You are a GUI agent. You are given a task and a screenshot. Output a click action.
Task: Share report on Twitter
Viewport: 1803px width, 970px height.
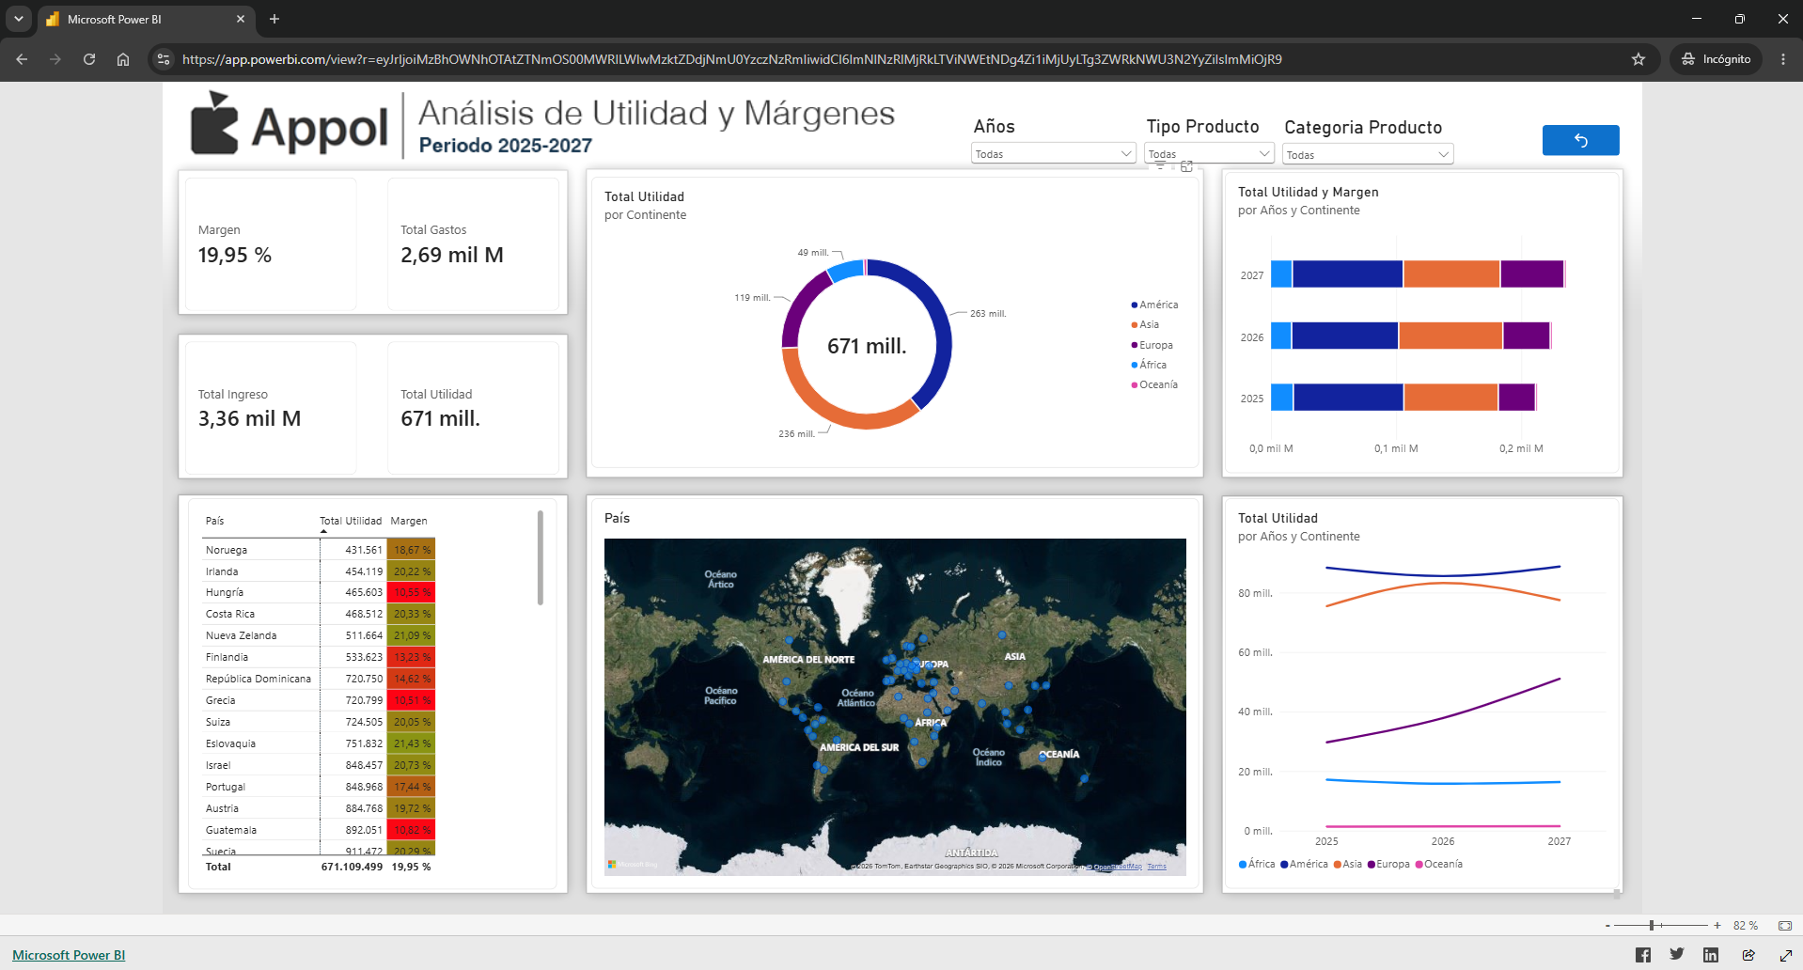(x=1677, y=955)
